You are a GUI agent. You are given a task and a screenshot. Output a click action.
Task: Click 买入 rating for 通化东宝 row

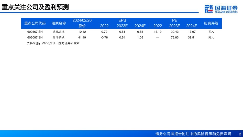(211, 32)
